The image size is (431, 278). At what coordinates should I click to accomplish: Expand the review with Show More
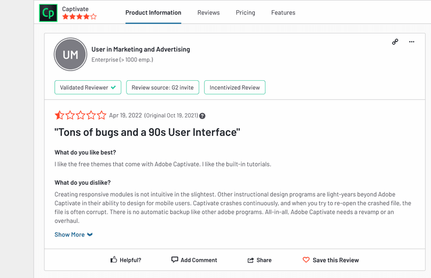73,234
